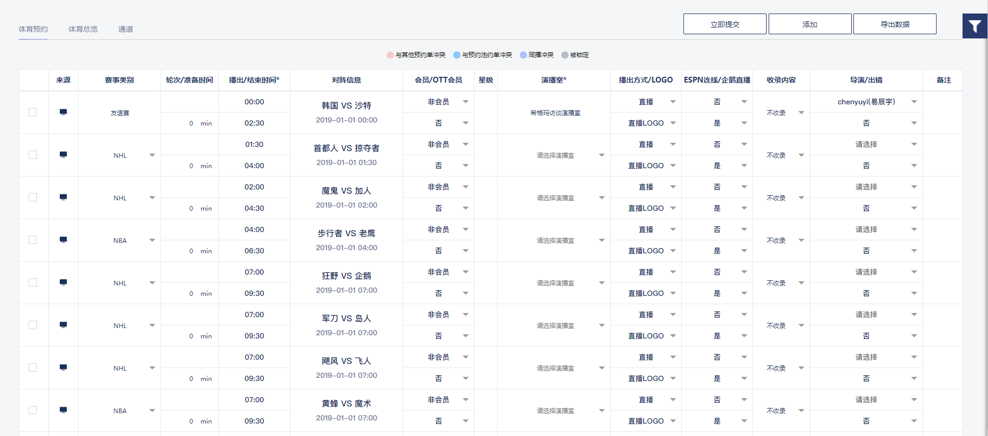Click monitor source icon in 步行者 VS 老鹰 row

[63, 240]
